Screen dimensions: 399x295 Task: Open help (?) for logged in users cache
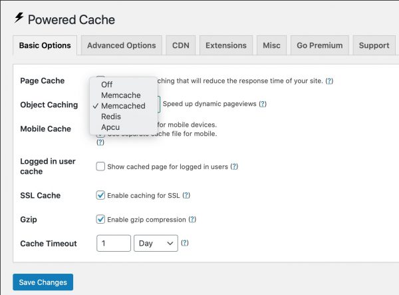click(x=234, y=166)
